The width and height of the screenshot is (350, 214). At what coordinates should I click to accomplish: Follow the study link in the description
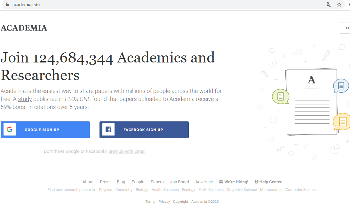25,99
